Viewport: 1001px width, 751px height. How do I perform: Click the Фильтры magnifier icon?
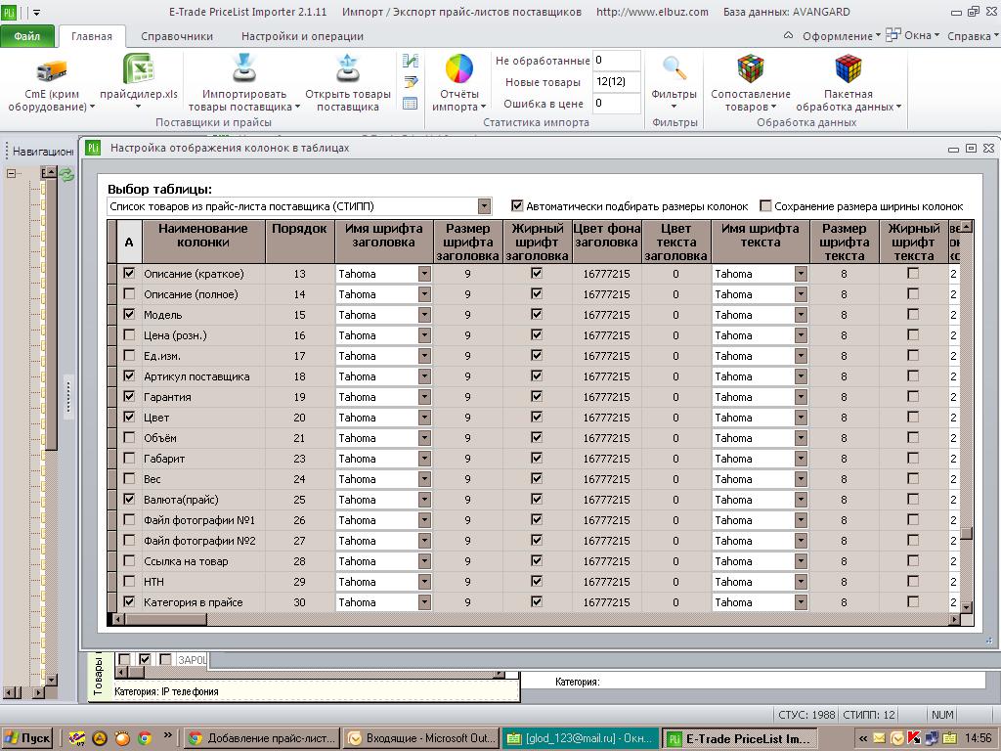click(x=675, y=68)
